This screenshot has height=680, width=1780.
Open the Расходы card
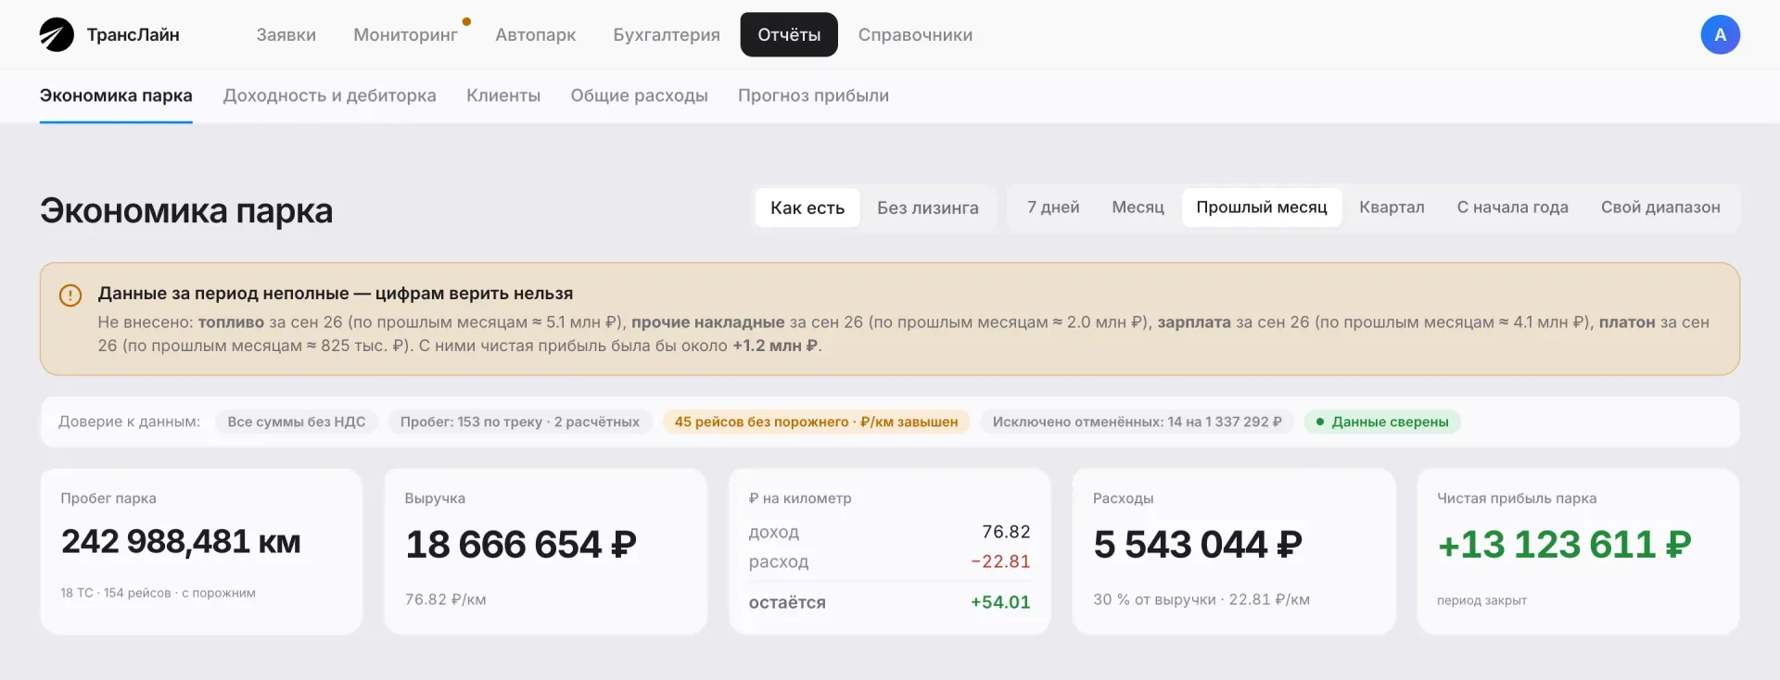(1233, 551)
